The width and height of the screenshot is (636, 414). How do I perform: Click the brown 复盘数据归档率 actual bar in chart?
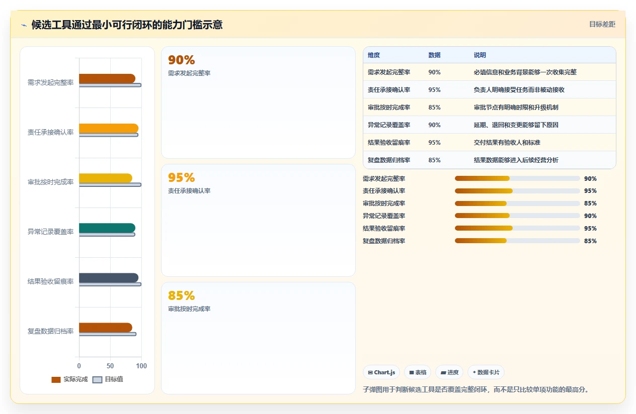106,328
